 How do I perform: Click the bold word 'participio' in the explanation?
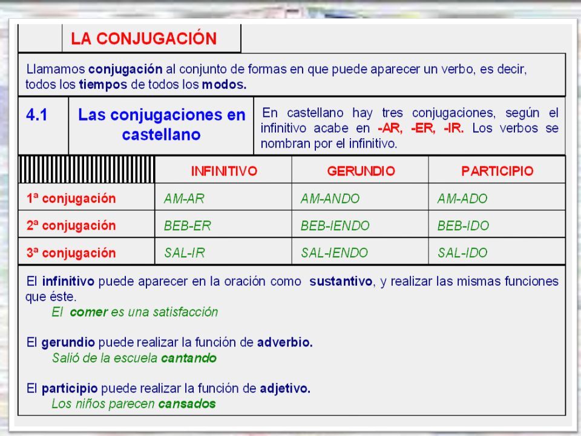[x=70, y=389]
